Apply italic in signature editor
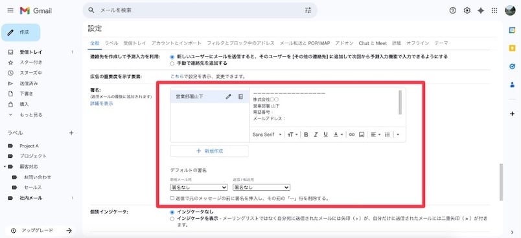This screenshot has height=238, width=521. [x=316, y=135]
